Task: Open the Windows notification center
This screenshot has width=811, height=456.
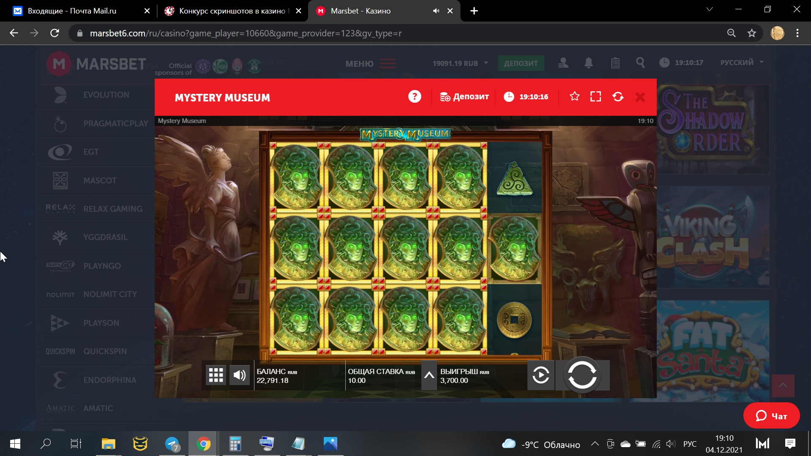Action: tap(790, 444)
